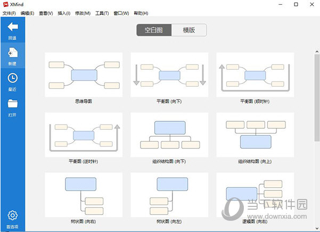Choose the 树状图 (向右) thumbnail

click(84, 195)
